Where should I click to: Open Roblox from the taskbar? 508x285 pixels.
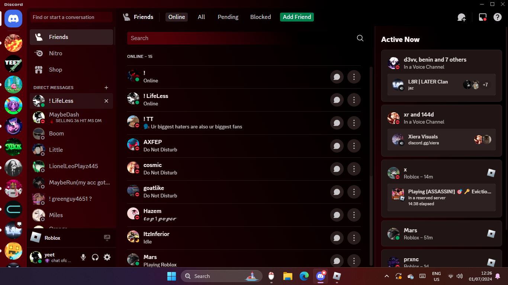[x=337, y=276]
